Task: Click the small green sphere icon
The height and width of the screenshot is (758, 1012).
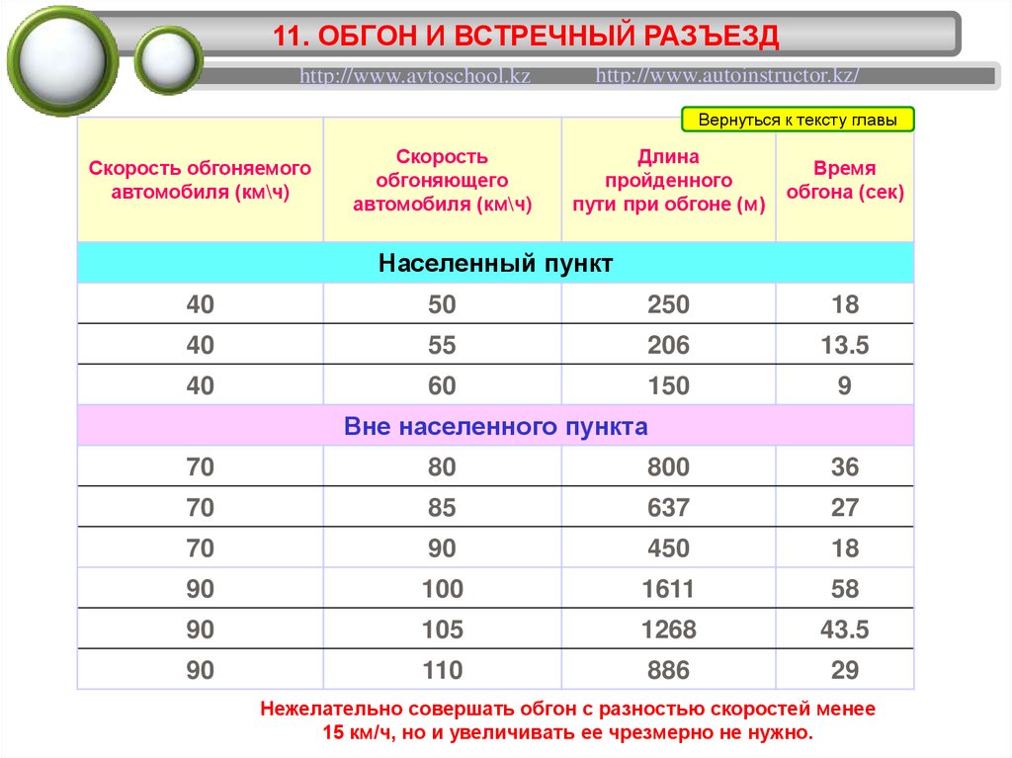Action: point(168,60)
